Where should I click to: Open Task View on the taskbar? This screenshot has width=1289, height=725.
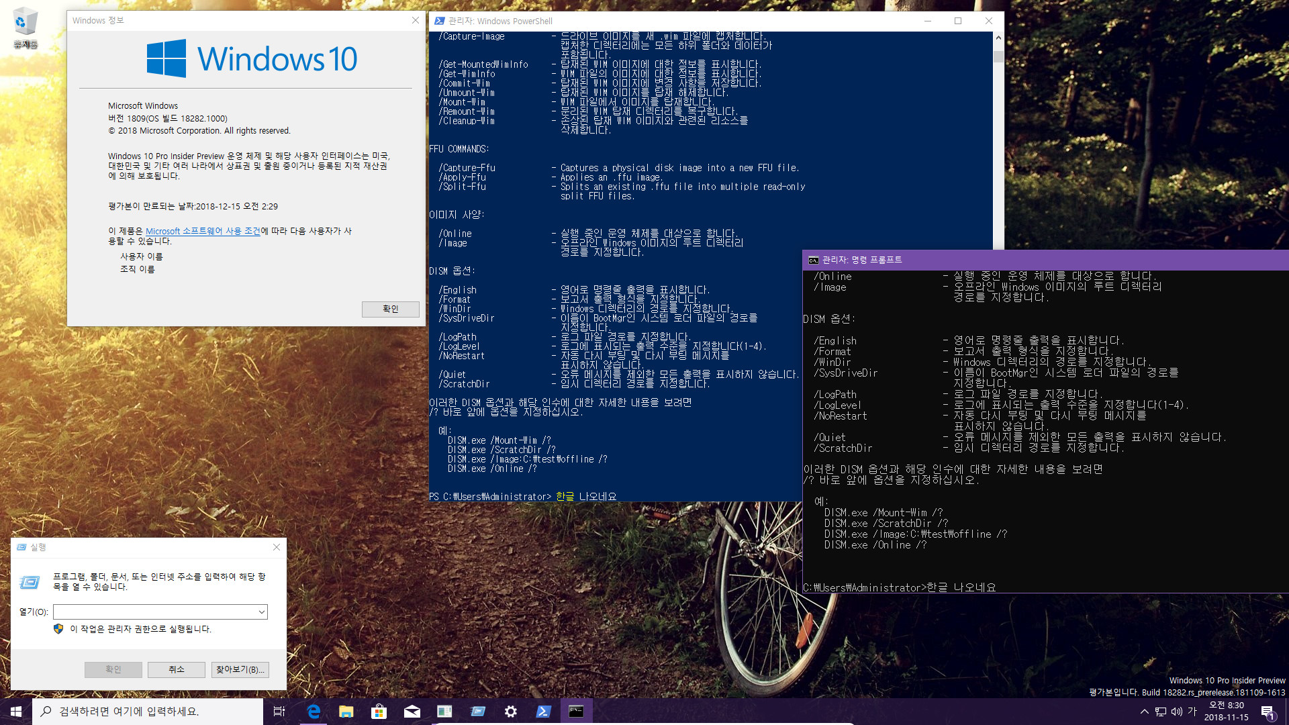click(279, 712)
